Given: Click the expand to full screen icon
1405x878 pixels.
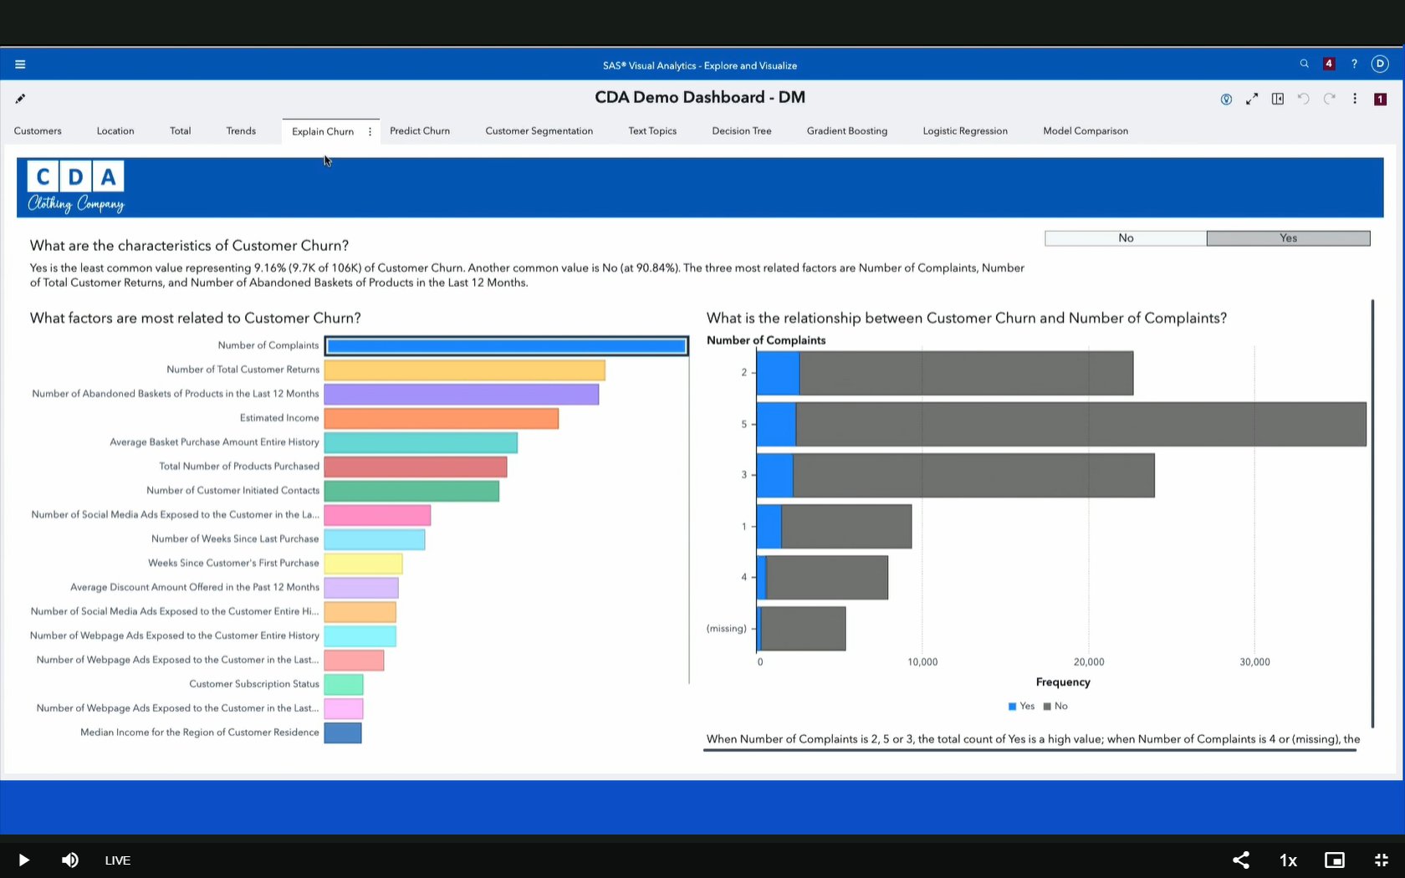Looking at the screenshot, I should click(x=1252, y=99).
